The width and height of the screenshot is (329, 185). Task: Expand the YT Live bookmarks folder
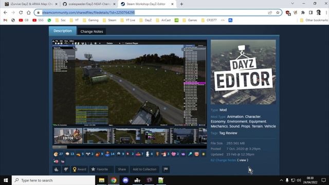(x=128, y=20)
